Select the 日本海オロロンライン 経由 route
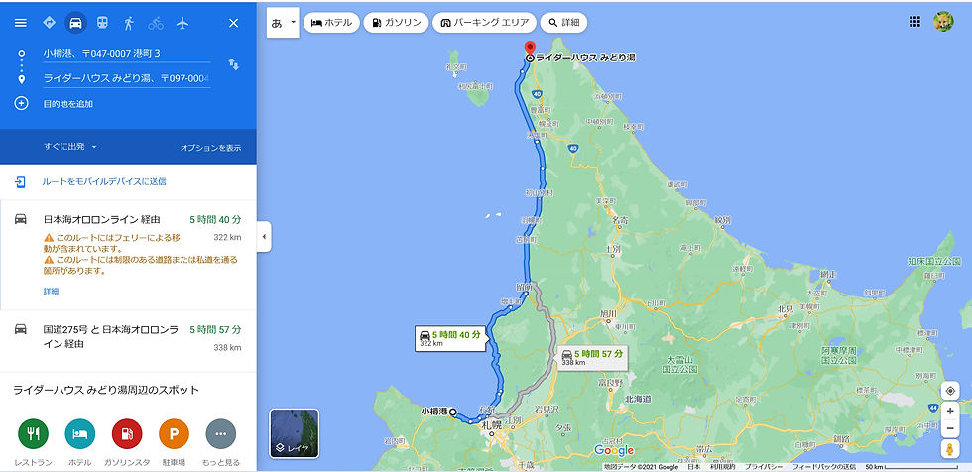The width and height of the screenshot is (972, 472). [x=128, y=255]
